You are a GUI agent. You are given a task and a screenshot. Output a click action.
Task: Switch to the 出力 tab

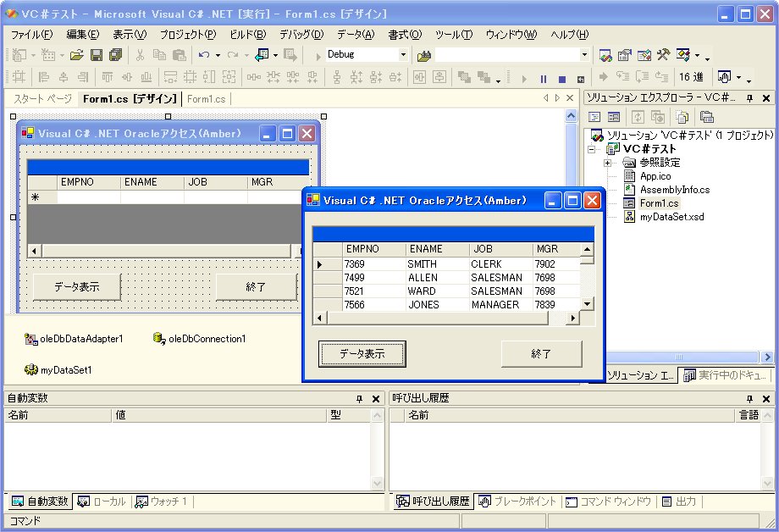click(x=679, y=502)
